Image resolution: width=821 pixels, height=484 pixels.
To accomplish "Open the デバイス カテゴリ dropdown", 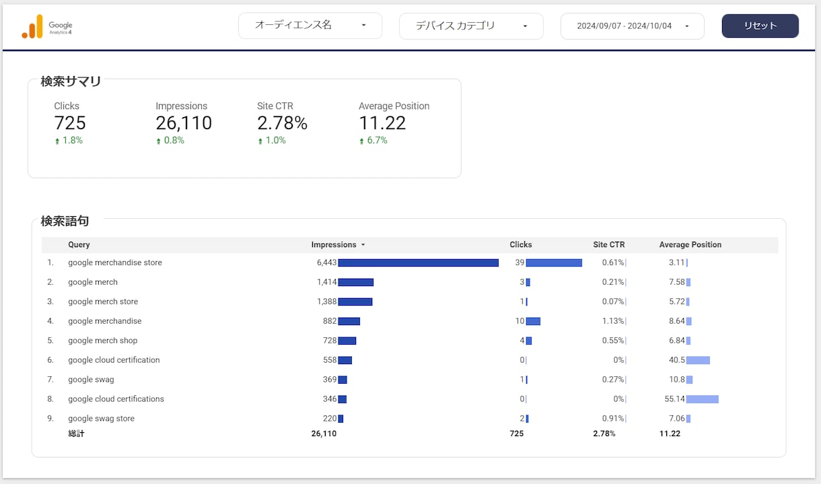I will point(471,26).
